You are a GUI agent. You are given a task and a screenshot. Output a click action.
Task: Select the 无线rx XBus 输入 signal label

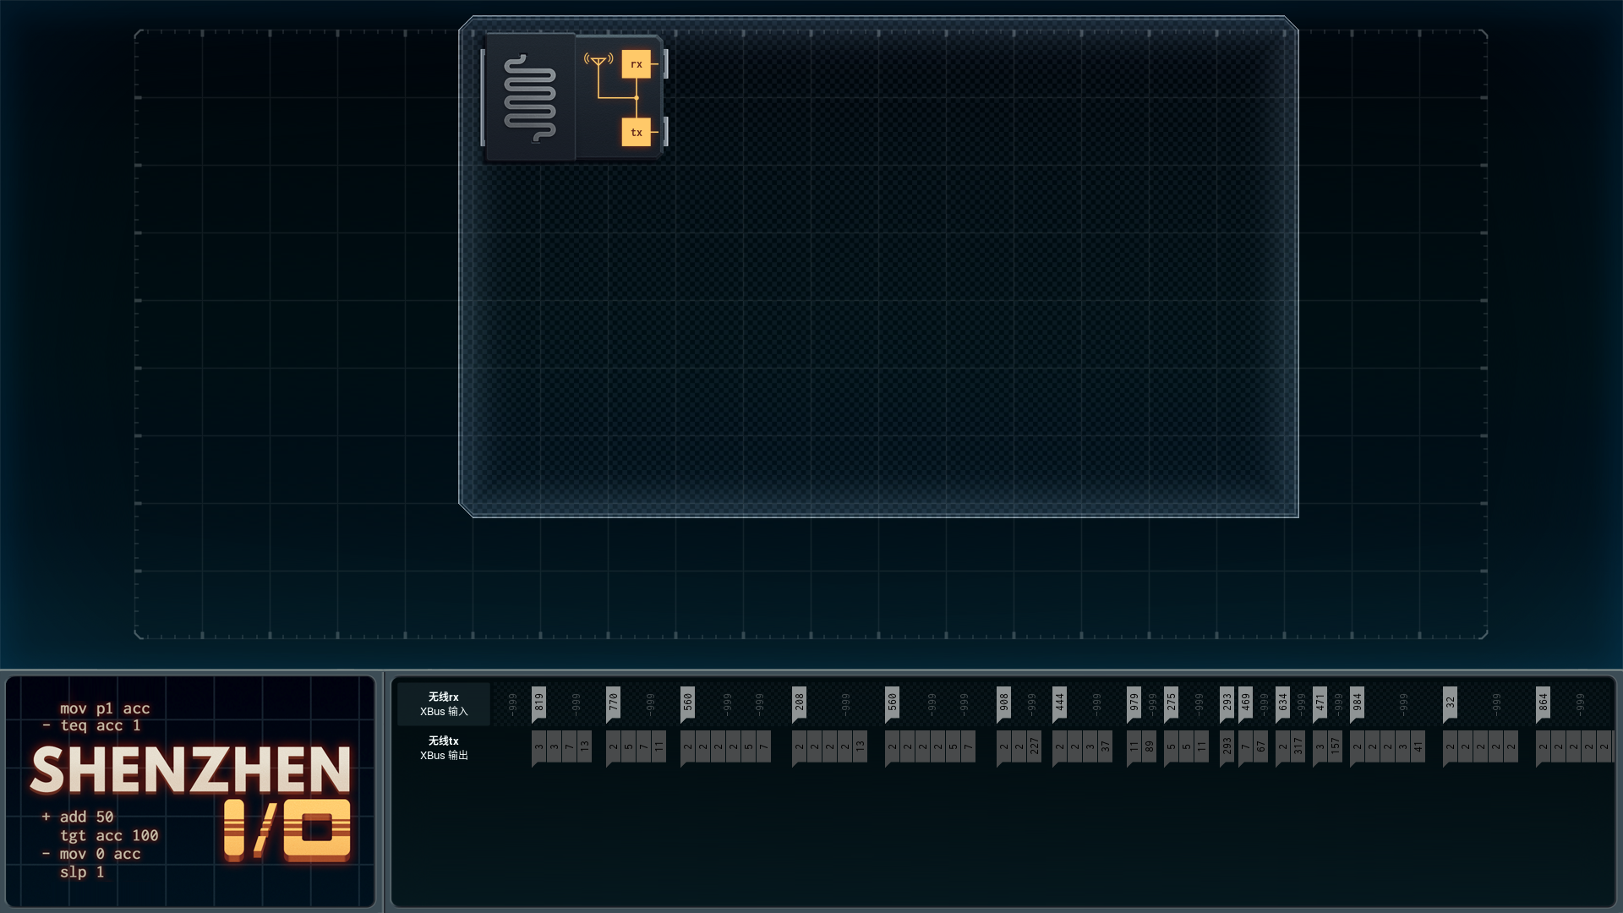pyautogui.click(x=444, y=704)
